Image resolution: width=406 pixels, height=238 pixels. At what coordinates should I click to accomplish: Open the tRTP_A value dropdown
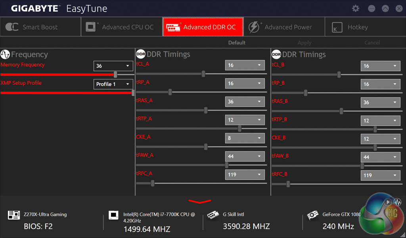coord(245,120)
